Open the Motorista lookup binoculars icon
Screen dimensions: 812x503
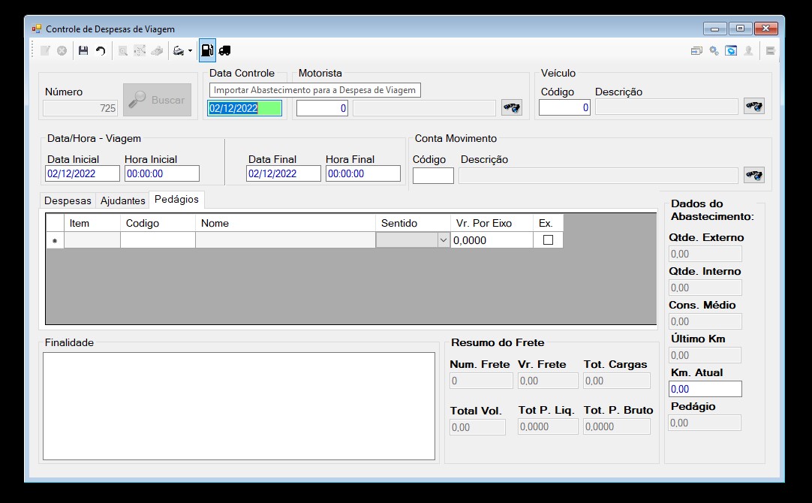[512, 108]
